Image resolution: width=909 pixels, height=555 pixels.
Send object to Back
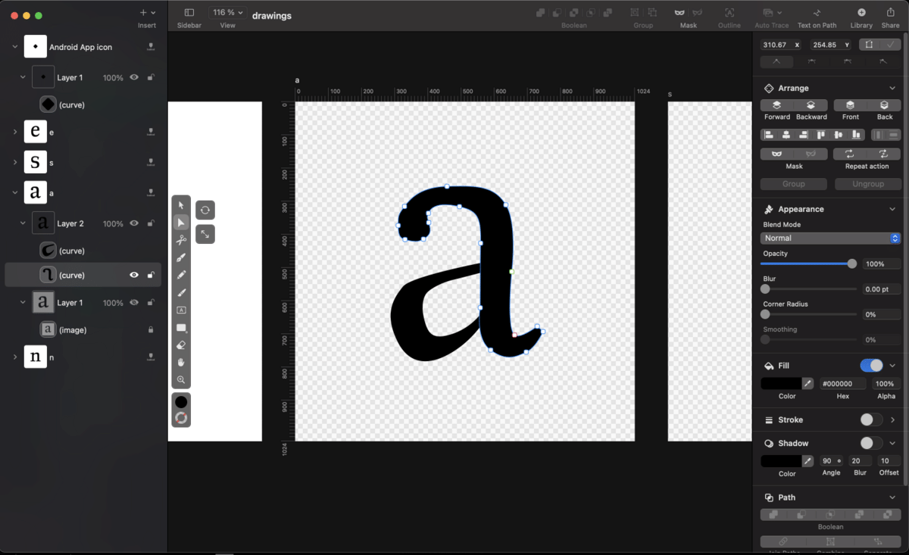pyautogui.click(x=884, y=105)
